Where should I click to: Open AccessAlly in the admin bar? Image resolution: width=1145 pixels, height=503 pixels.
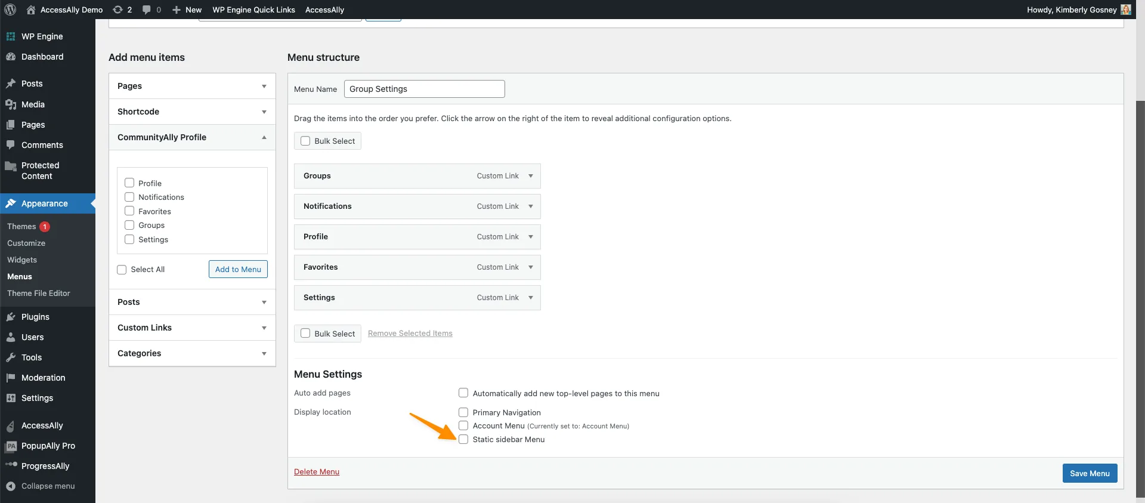click(x=324, y=10)
